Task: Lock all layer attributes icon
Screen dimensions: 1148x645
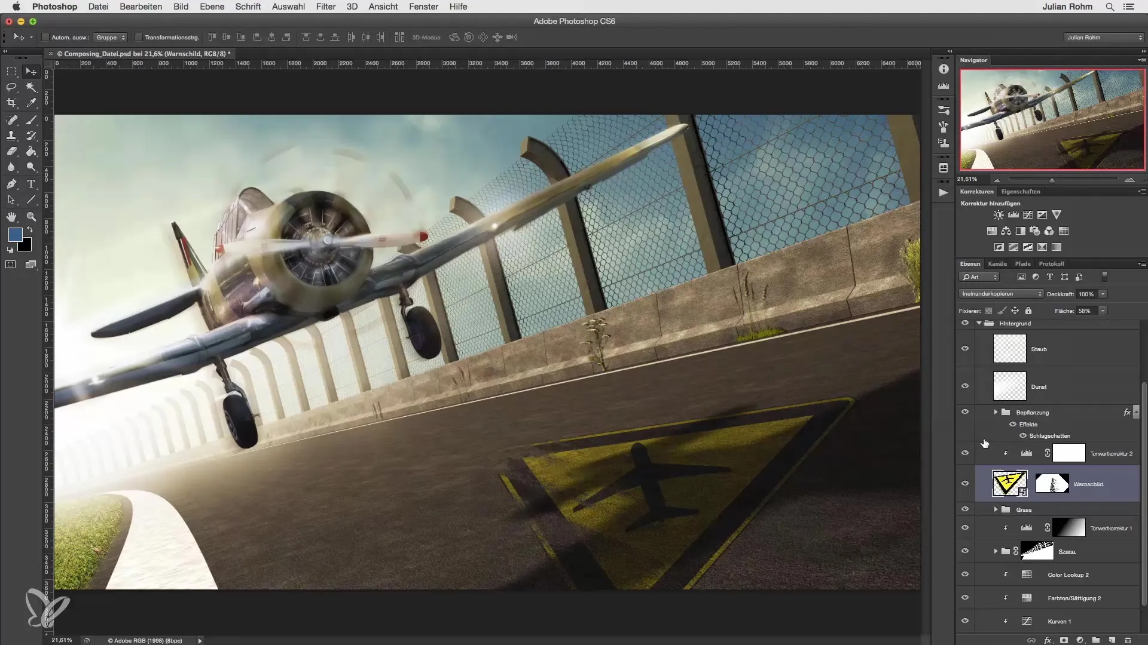Action: [1028, 311]
